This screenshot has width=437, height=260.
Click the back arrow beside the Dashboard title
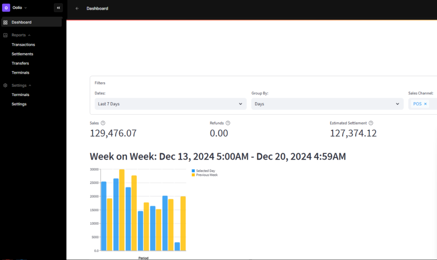[76, 8]
